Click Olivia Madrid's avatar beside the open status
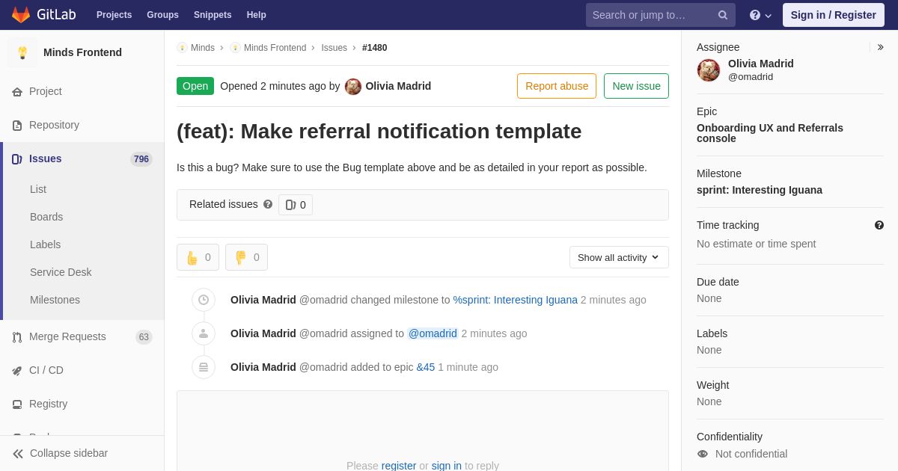 (353, 86)
